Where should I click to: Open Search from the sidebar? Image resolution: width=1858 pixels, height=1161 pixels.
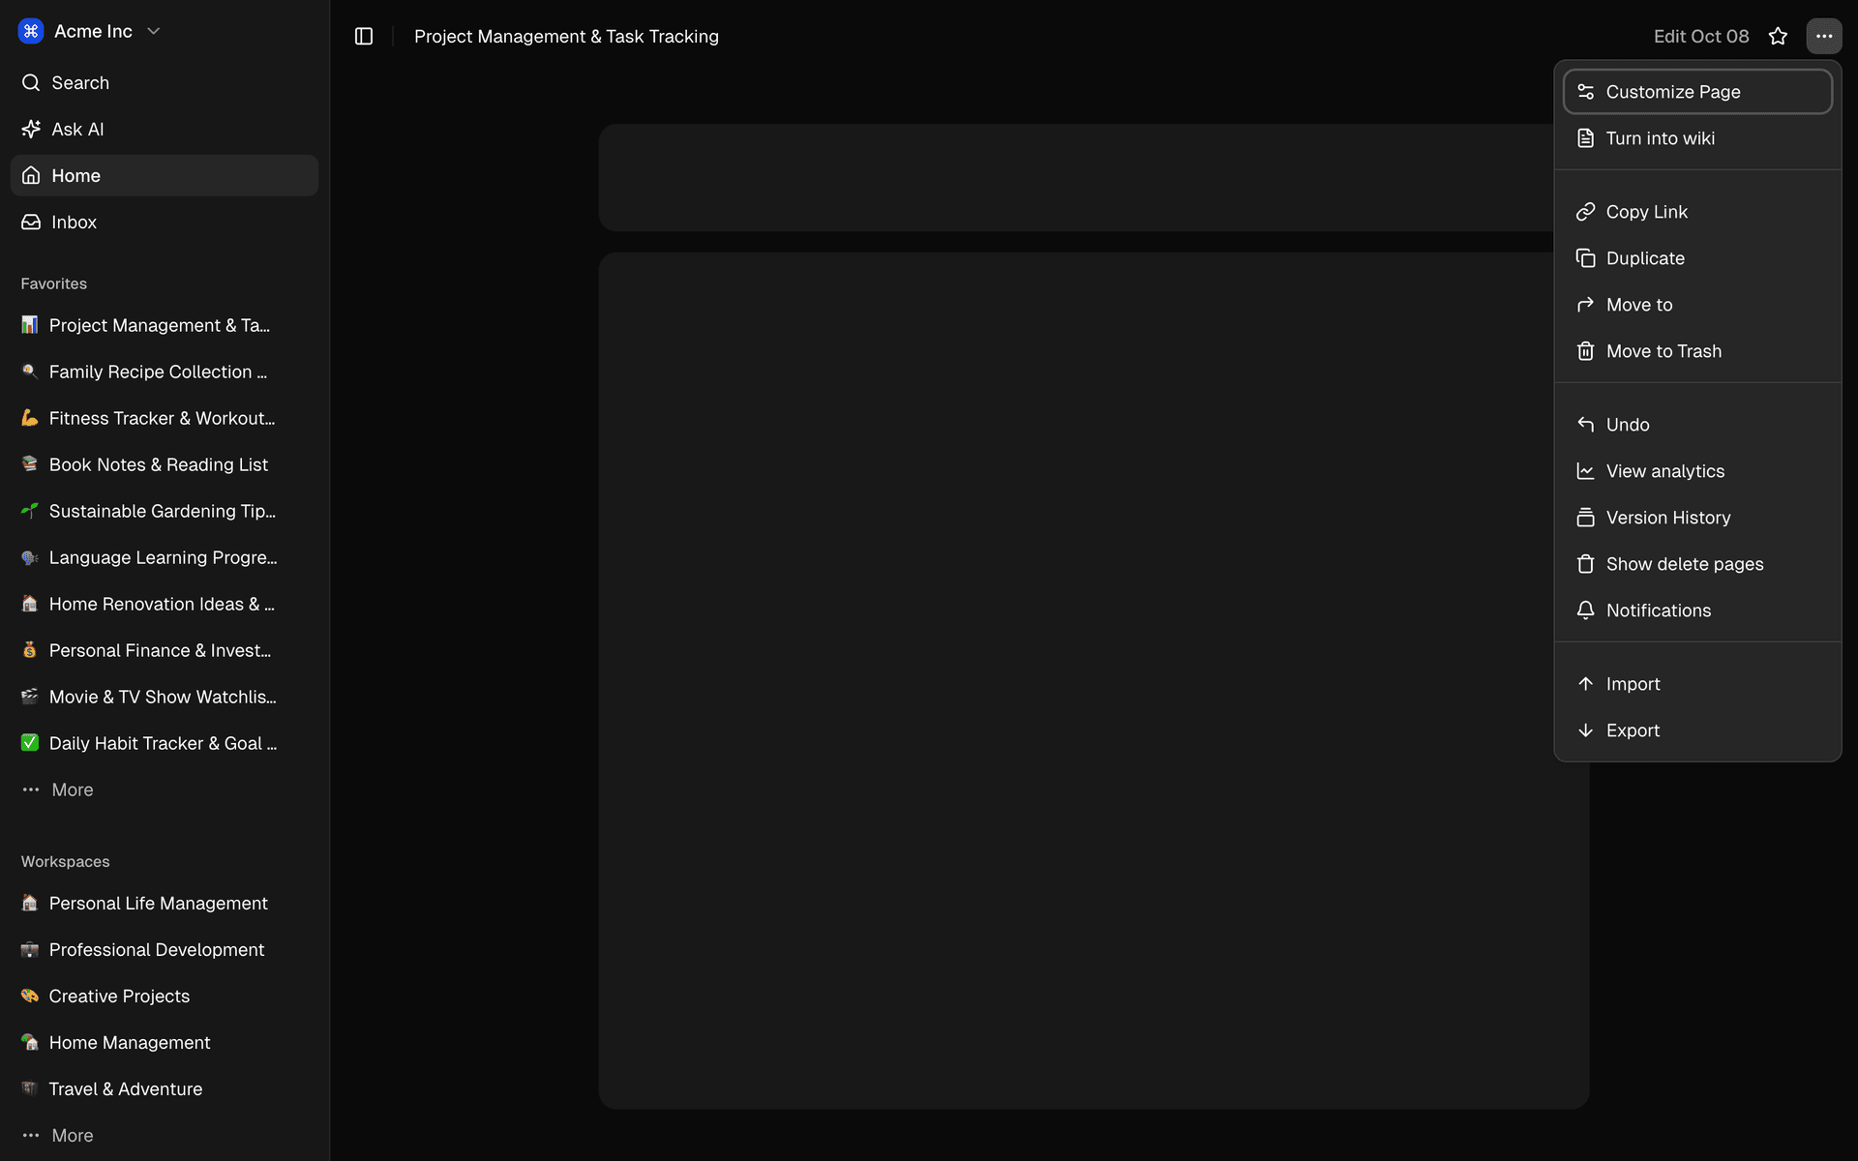80,82
